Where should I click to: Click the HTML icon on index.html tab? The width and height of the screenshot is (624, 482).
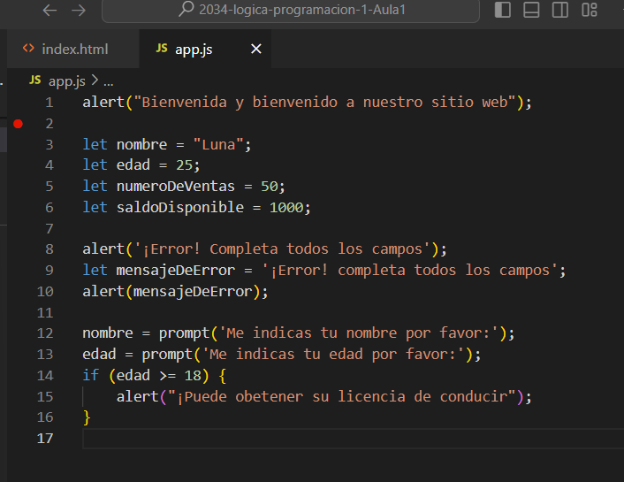pos(28,48)
